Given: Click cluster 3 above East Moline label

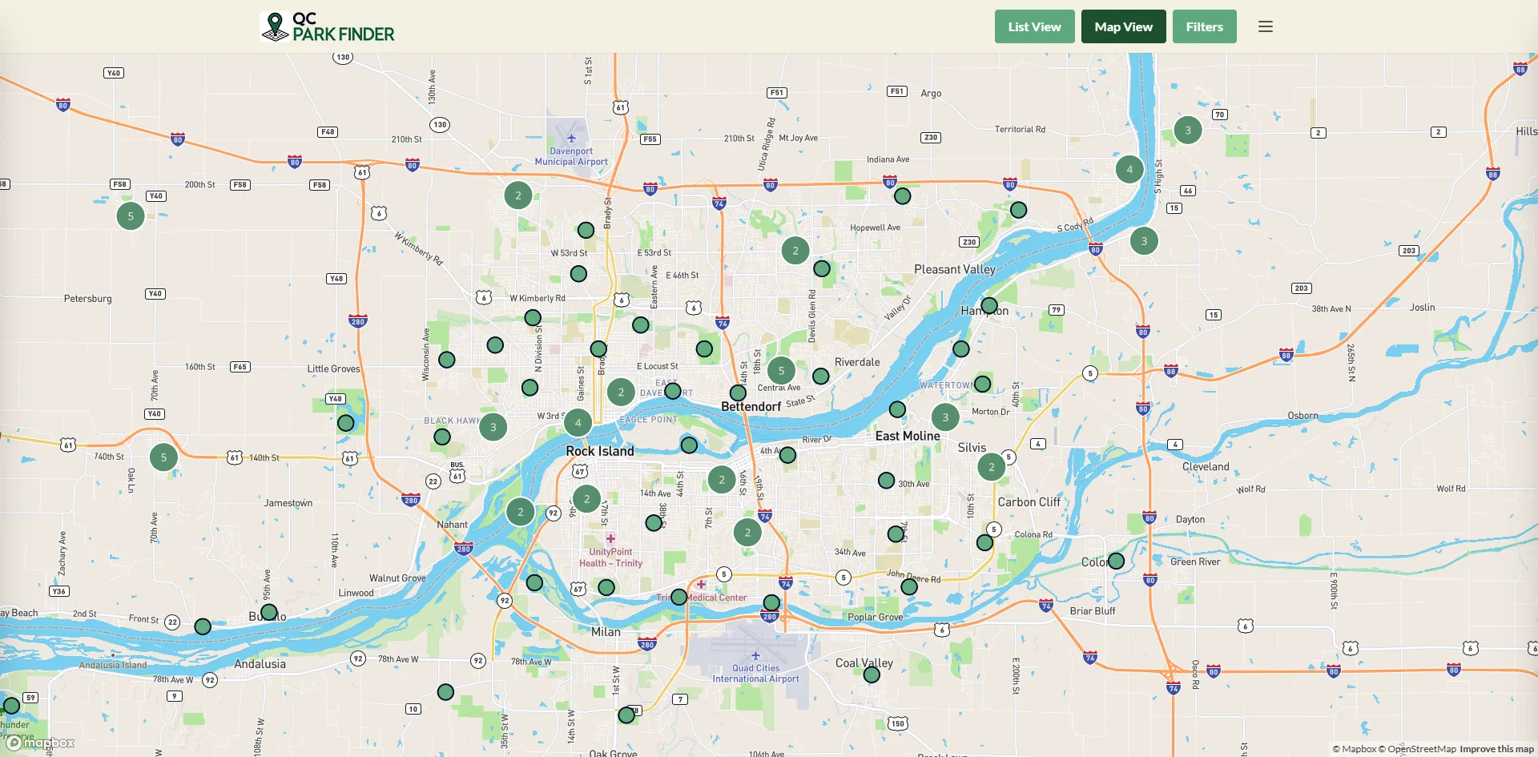Looking at the screenshot, I should [x=945, y=417].
